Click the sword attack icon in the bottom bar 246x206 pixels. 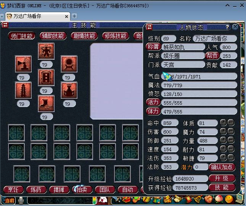coord(116,200)
